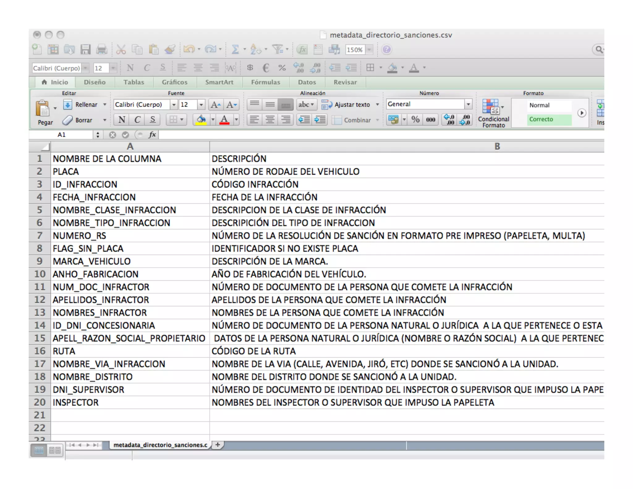Click the Pegar paste icon
Viewport: 633px width, 489px height.
click(x=43, y=109)
